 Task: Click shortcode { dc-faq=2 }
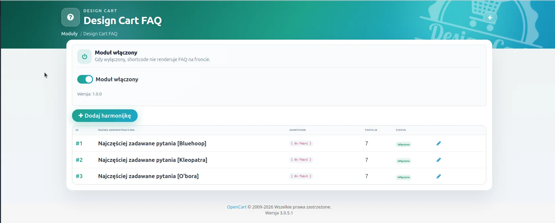pyautogui.click(x=301, y=160)
